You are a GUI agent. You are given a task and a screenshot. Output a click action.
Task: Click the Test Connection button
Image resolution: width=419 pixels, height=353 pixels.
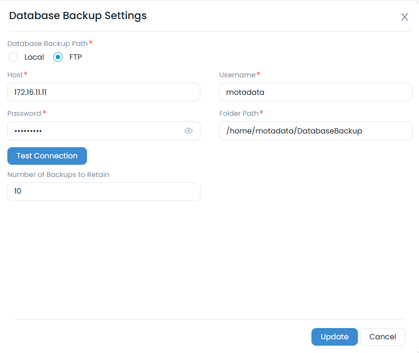[47, 156]
